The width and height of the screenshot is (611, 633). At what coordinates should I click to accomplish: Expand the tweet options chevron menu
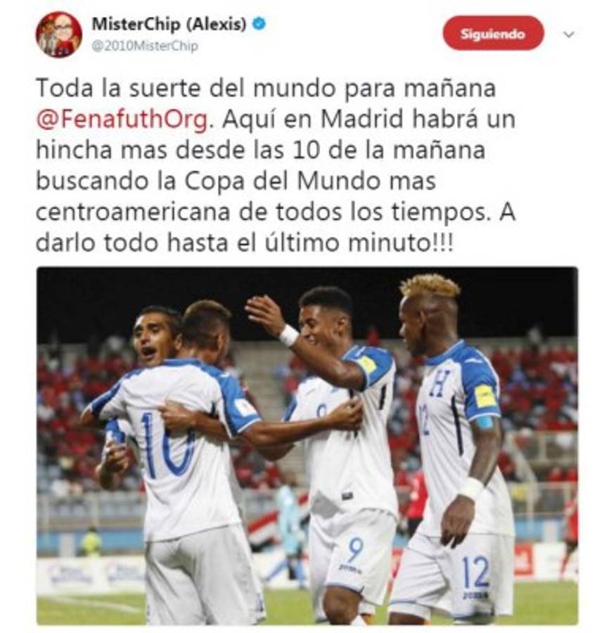pyautogui.click(x=569, y=34)
